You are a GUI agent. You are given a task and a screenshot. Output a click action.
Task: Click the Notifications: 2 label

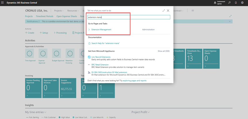point(33,21)
